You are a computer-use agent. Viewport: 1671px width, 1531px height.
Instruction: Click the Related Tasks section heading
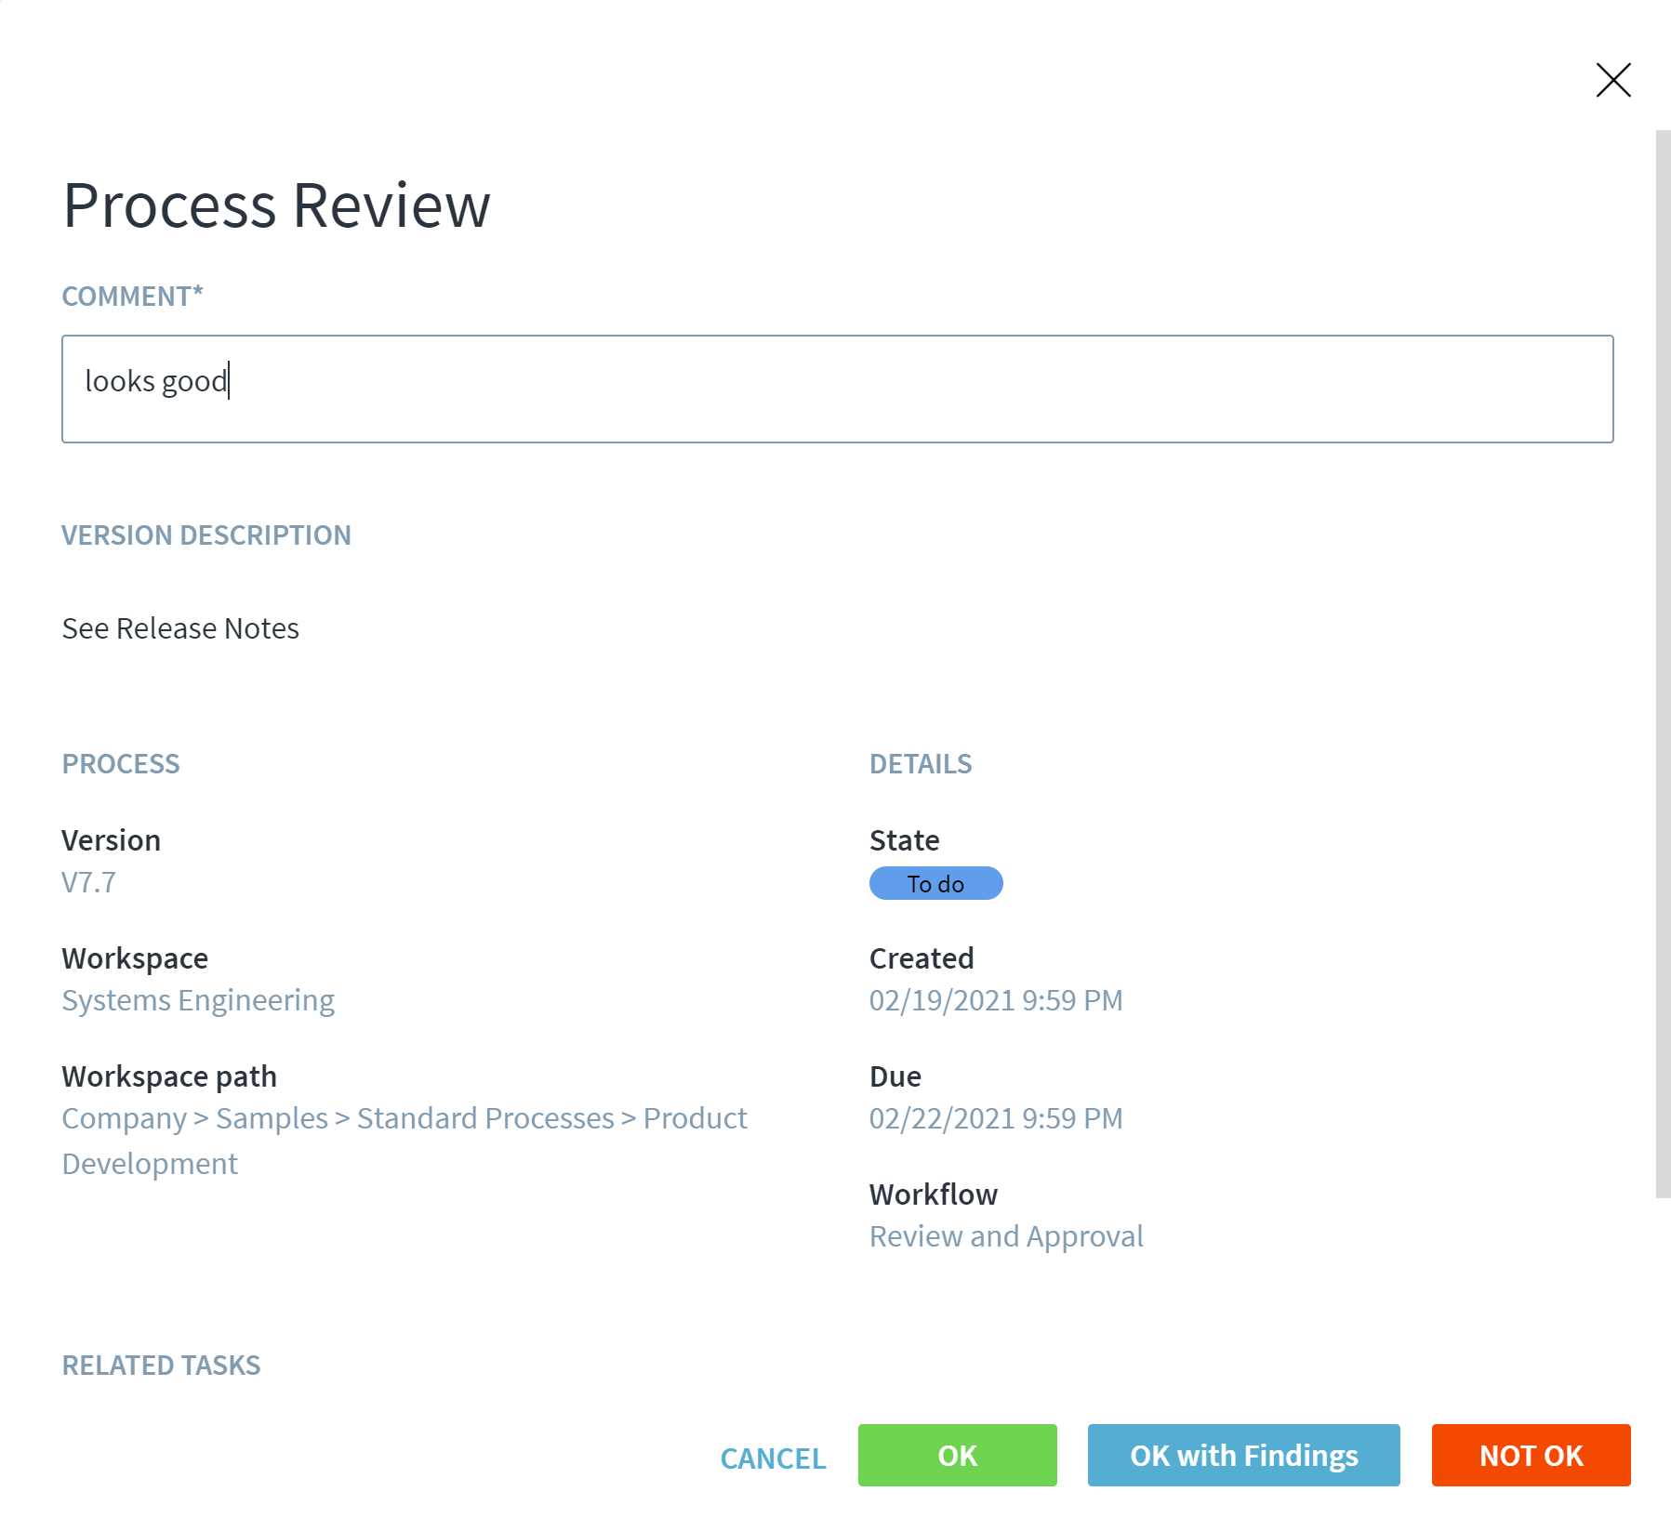pyautogui.click(x=161, y=1365)
